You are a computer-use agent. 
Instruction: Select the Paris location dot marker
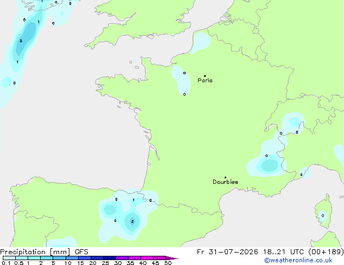(x=205, y=76)
